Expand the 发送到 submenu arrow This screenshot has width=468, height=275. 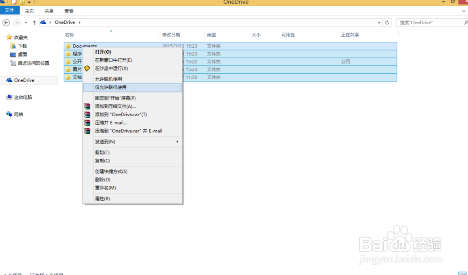(x=177, y=141)
